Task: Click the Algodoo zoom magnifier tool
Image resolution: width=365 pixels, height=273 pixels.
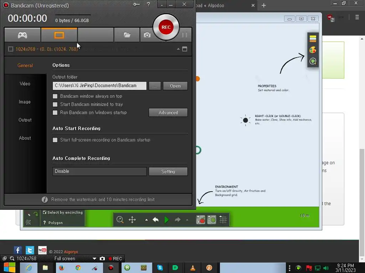Action: 120,220
